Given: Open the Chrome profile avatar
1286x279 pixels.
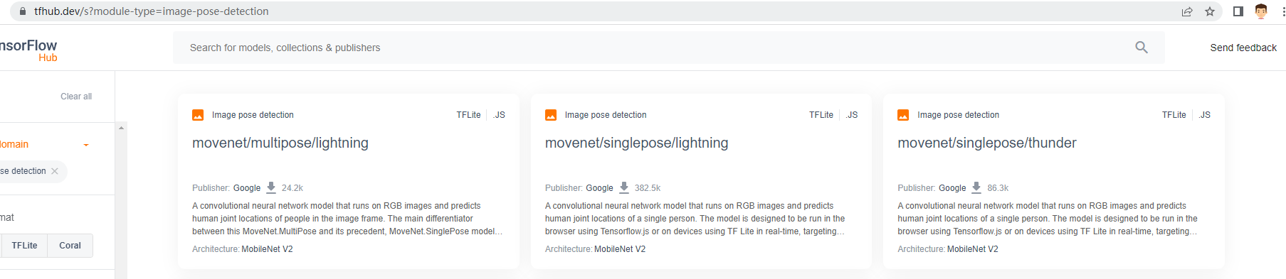Looking at the screenshot, I should 1261,11.
